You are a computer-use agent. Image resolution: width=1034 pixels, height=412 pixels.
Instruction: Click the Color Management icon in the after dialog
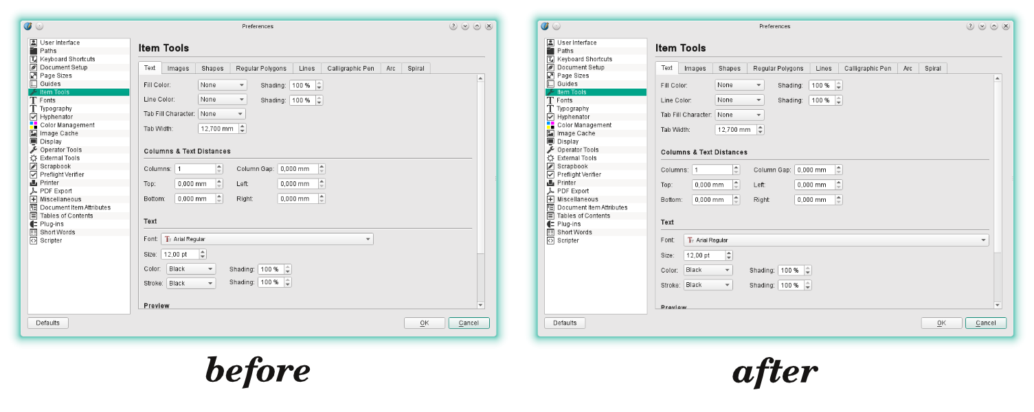(550, 125)
